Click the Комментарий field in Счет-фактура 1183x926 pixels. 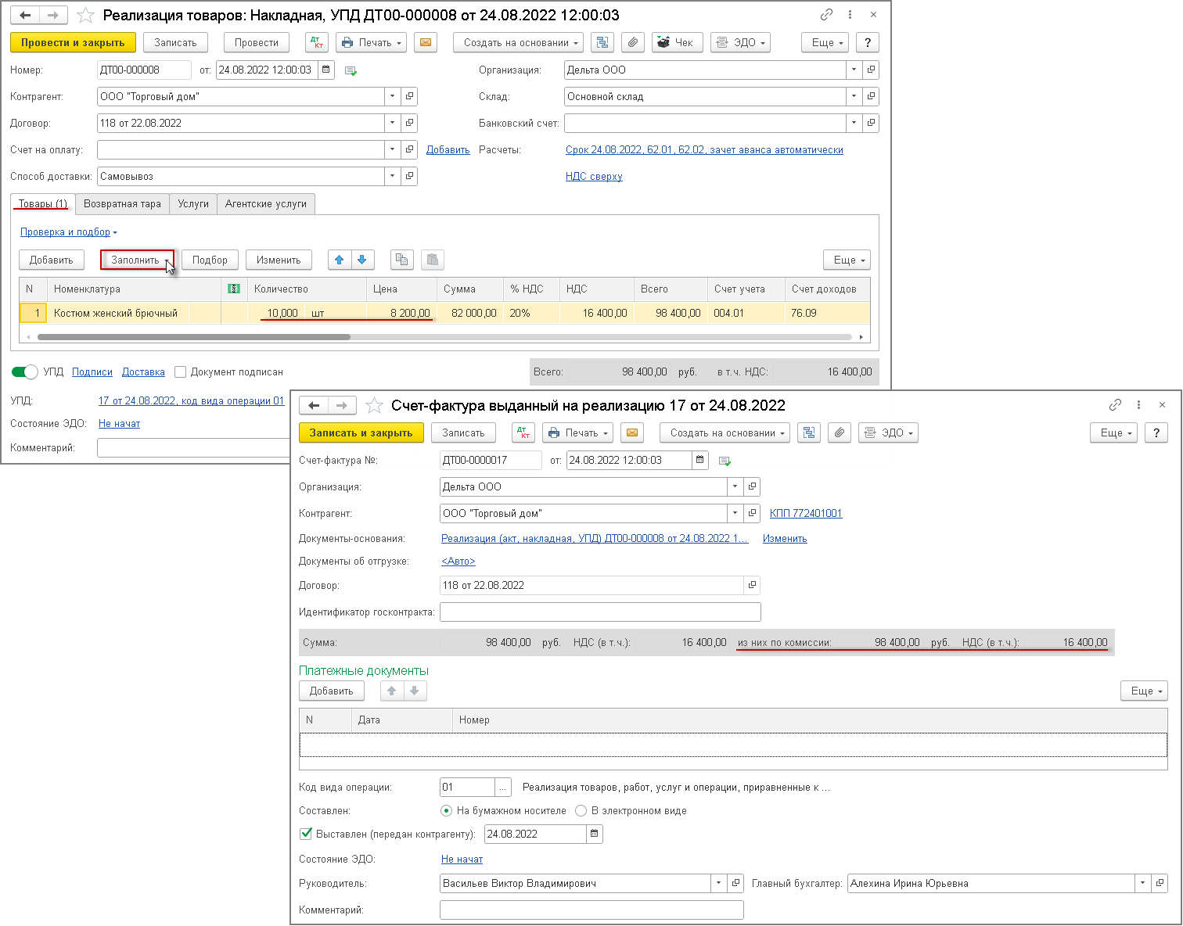point(591,910)
